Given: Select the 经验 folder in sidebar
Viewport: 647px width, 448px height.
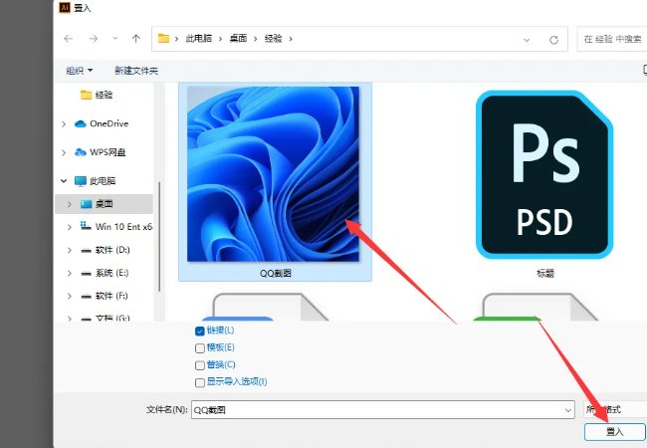Looking at the screenshot, I should [97, 95].
